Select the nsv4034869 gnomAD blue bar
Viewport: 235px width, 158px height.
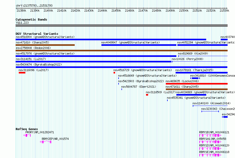point(191,95)
